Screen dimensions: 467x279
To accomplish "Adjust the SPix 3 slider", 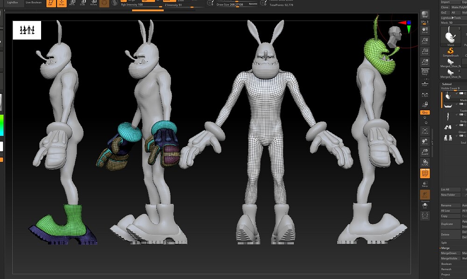I will click(425, 22).
